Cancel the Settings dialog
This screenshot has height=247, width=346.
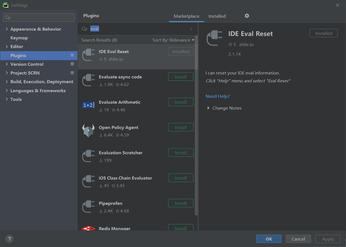pyautogui.click(x=298, y=239)
